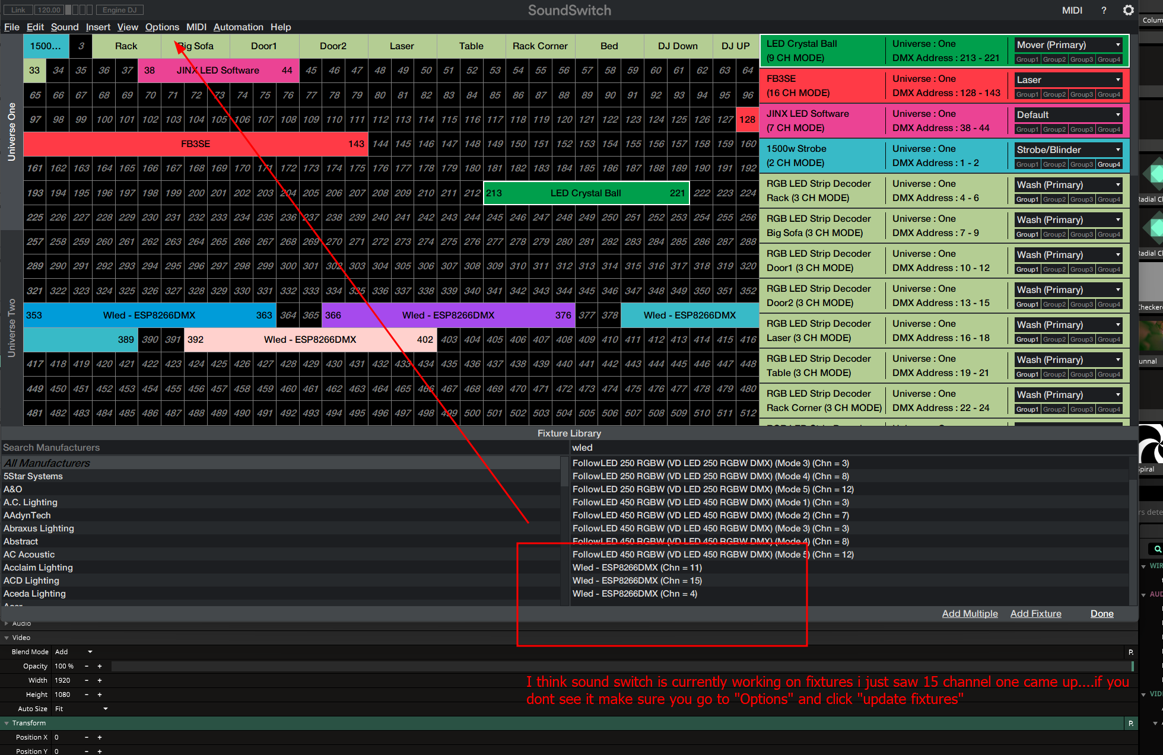The image size is (1163, 755).
Task: Open the Blend Mode dropdown
Action: pos(74,652)
